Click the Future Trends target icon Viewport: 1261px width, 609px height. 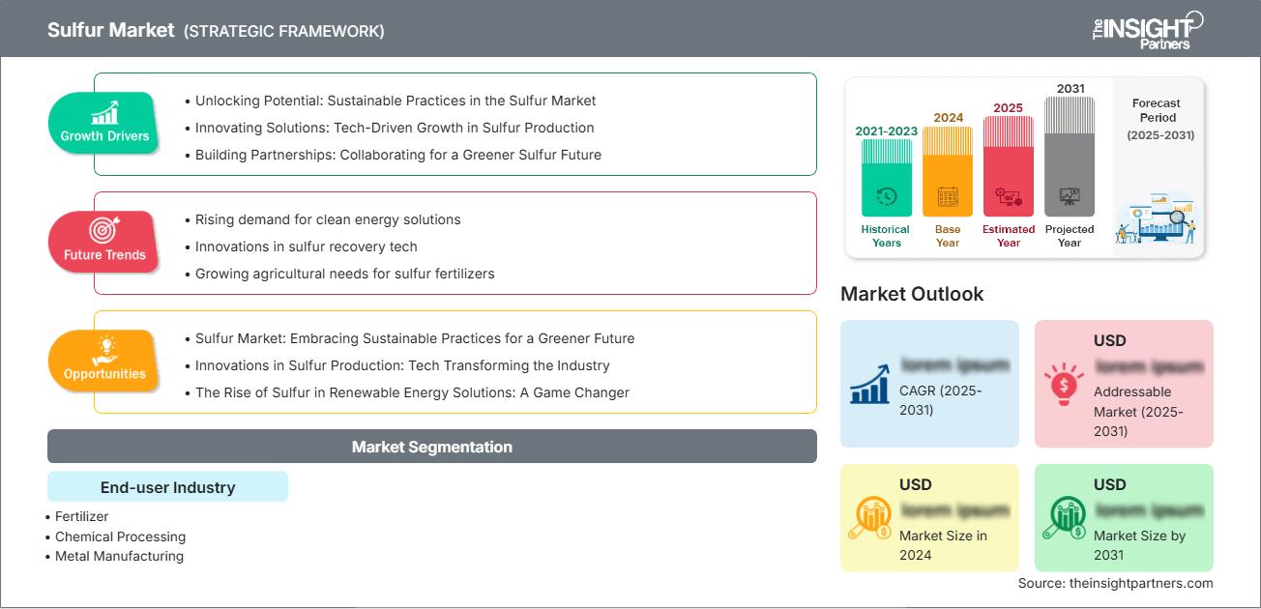click(x=103, y=231)
